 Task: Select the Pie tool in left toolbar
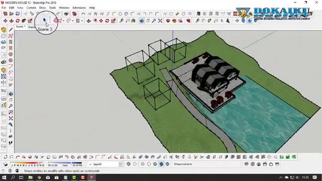point(11,85)
